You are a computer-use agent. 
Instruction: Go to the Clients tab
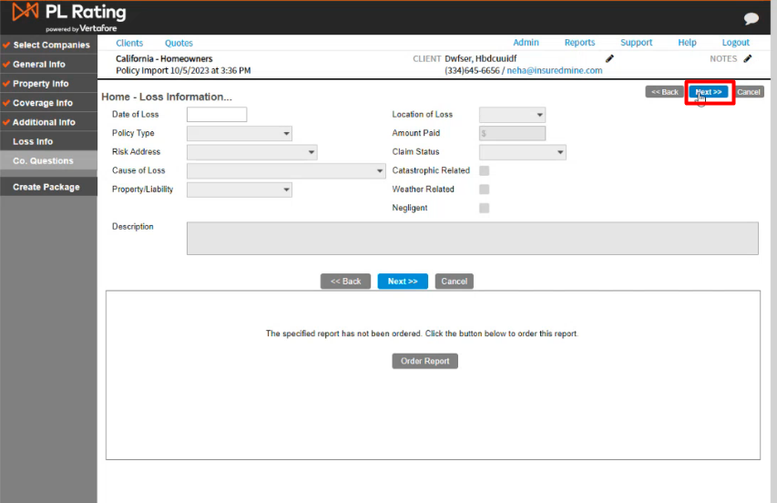[x=129, y=43]
